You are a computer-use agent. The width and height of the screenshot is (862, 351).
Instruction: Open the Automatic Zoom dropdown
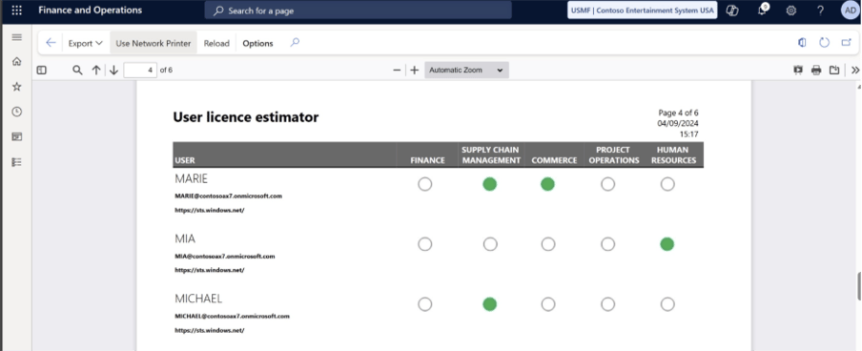pos(466,70)
